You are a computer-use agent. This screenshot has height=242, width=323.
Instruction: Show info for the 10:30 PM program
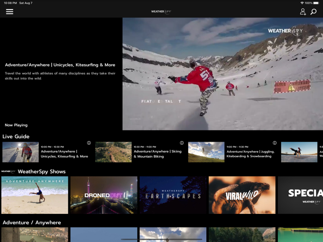pyautogui.click(x=182, y=143)
